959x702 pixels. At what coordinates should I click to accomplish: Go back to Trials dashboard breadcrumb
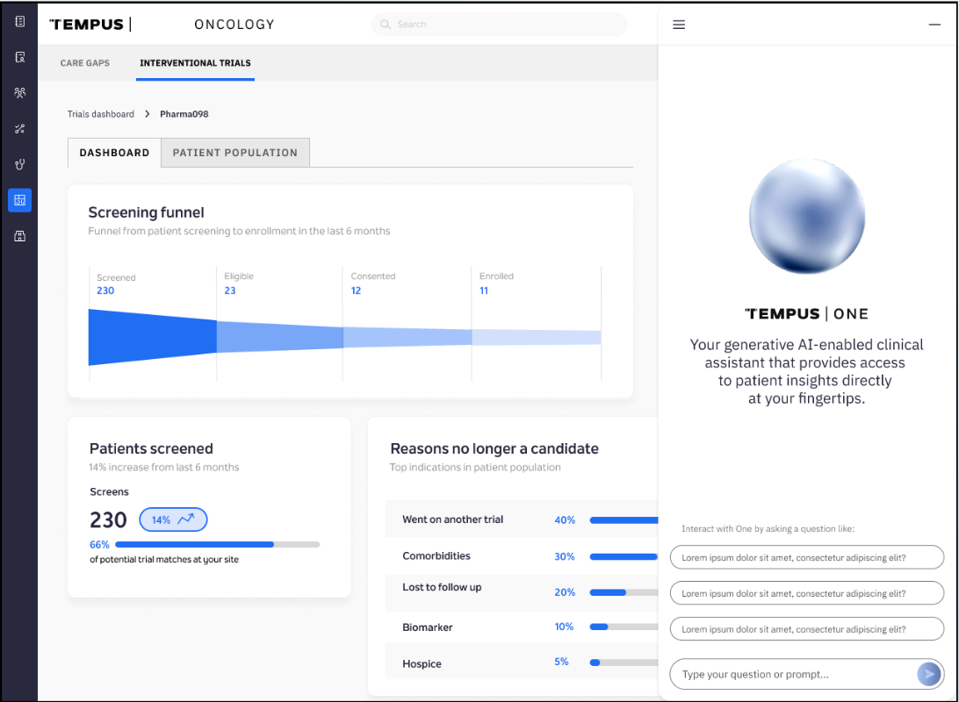pyautogui.click(x=101, y=114)
